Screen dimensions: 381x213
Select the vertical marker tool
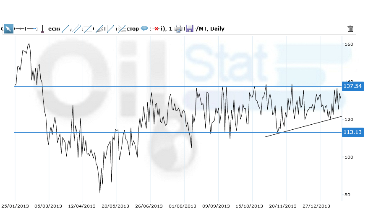[42, 29]
